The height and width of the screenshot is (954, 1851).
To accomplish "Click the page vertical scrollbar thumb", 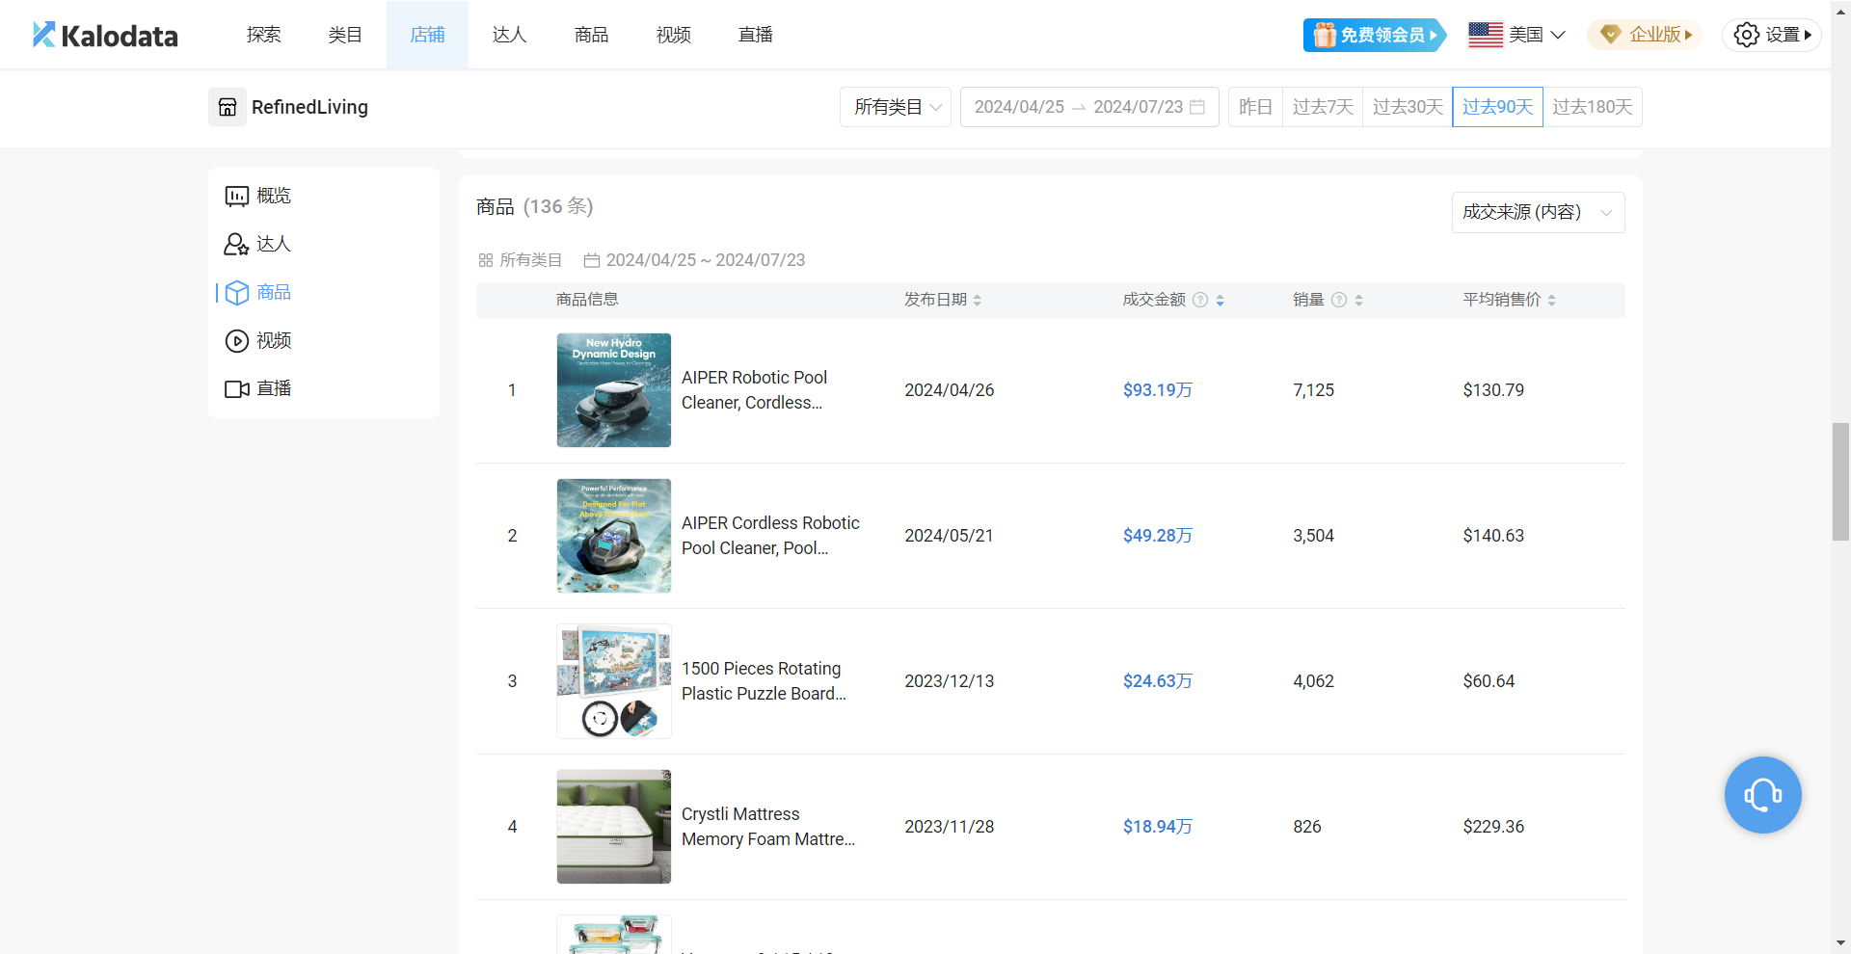I will [1840, 481].
